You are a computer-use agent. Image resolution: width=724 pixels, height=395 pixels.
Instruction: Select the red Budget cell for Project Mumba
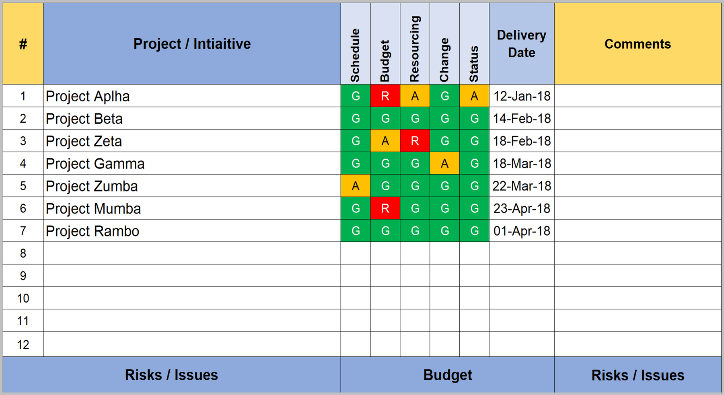pos(385,208)
